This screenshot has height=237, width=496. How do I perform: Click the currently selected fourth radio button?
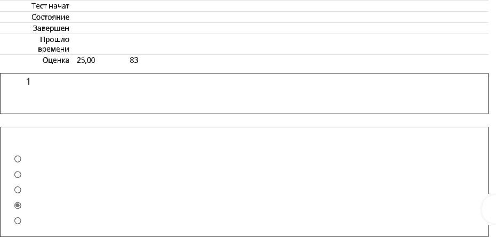click(x=18, y=206)
